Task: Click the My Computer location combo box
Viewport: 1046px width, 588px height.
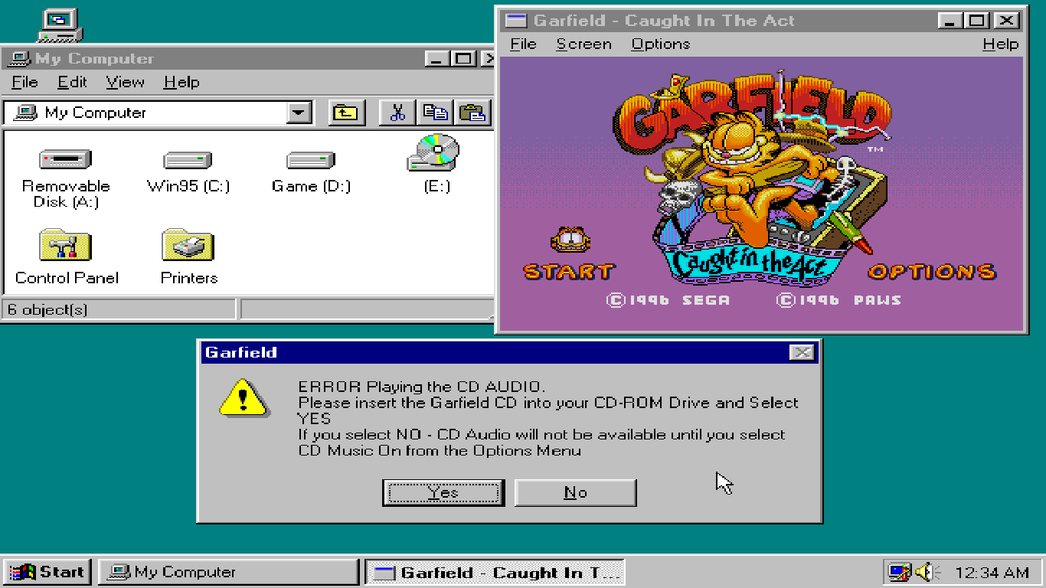Action: 157,113
